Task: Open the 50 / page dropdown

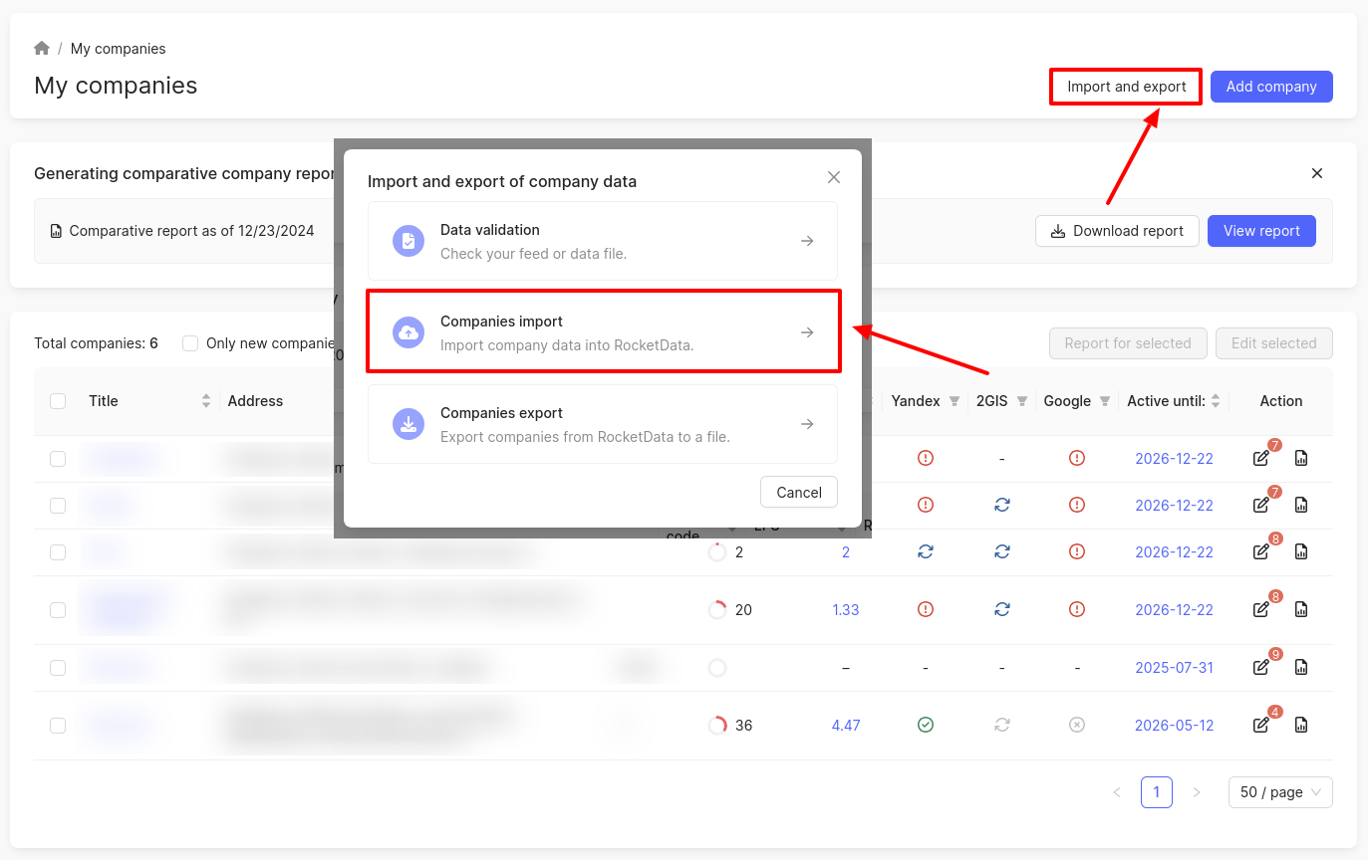Action: click(1279, 792)
